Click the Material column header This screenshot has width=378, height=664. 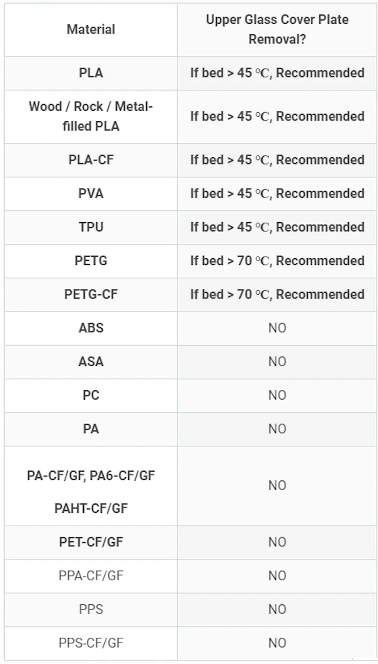tap(91, 29)
